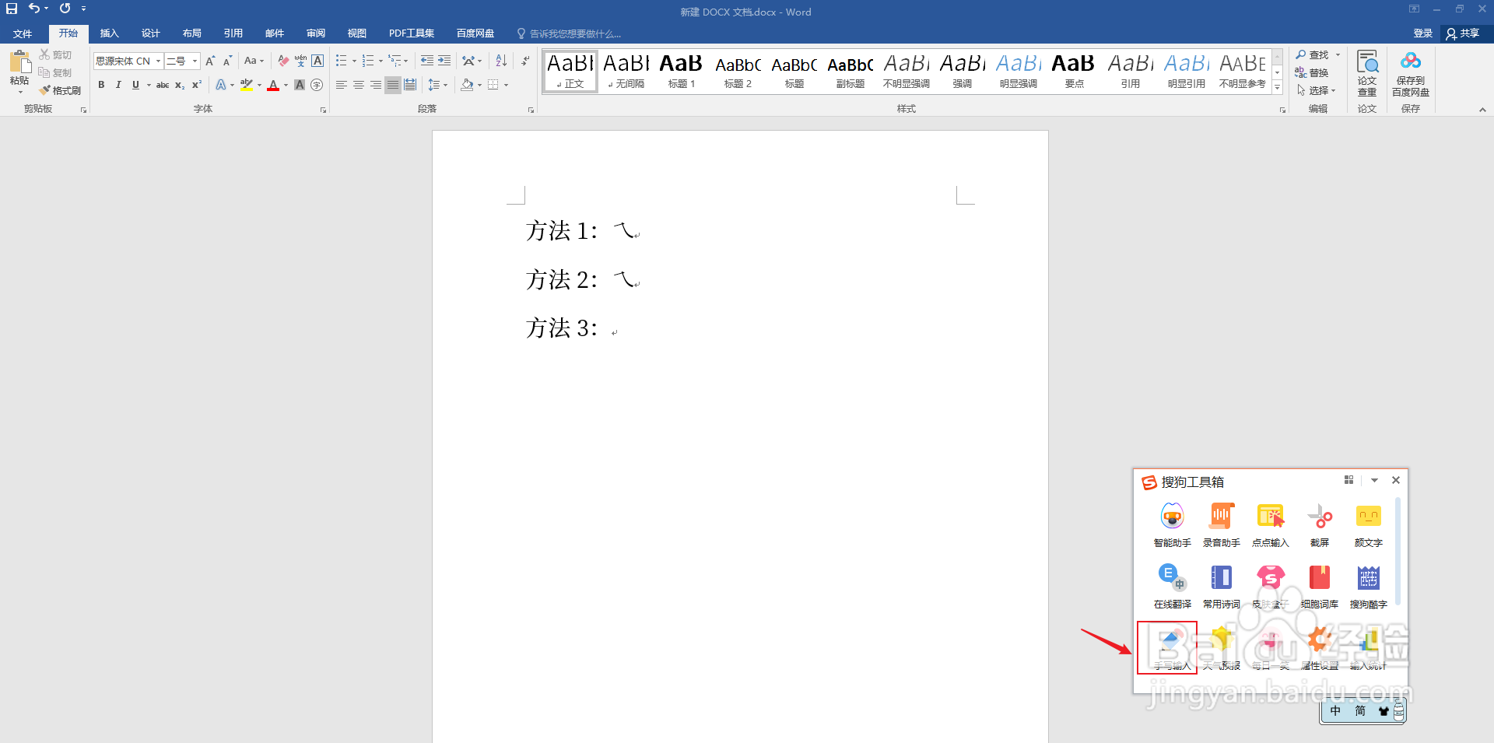Open 颜文字 emoticon tool
Viewport: 1494px width, 743px height.
[1368, 525]
